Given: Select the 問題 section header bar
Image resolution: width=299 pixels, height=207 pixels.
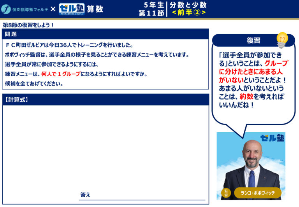Looking at the screenshot, I should coord(106,34).
